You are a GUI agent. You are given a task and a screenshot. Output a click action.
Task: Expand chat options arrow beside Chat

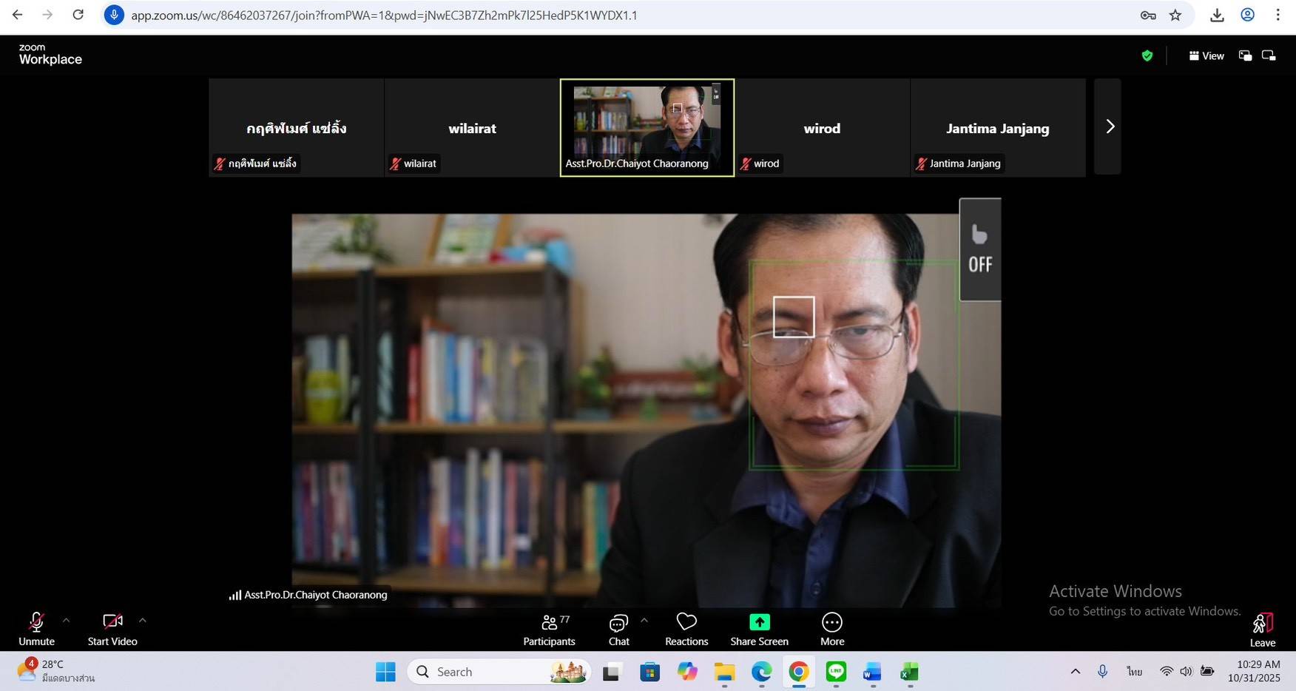click(644, 620)
